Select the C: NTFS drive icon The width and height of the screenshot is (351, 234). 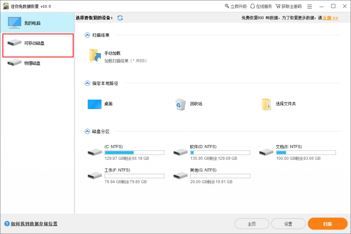pos(95,152)
